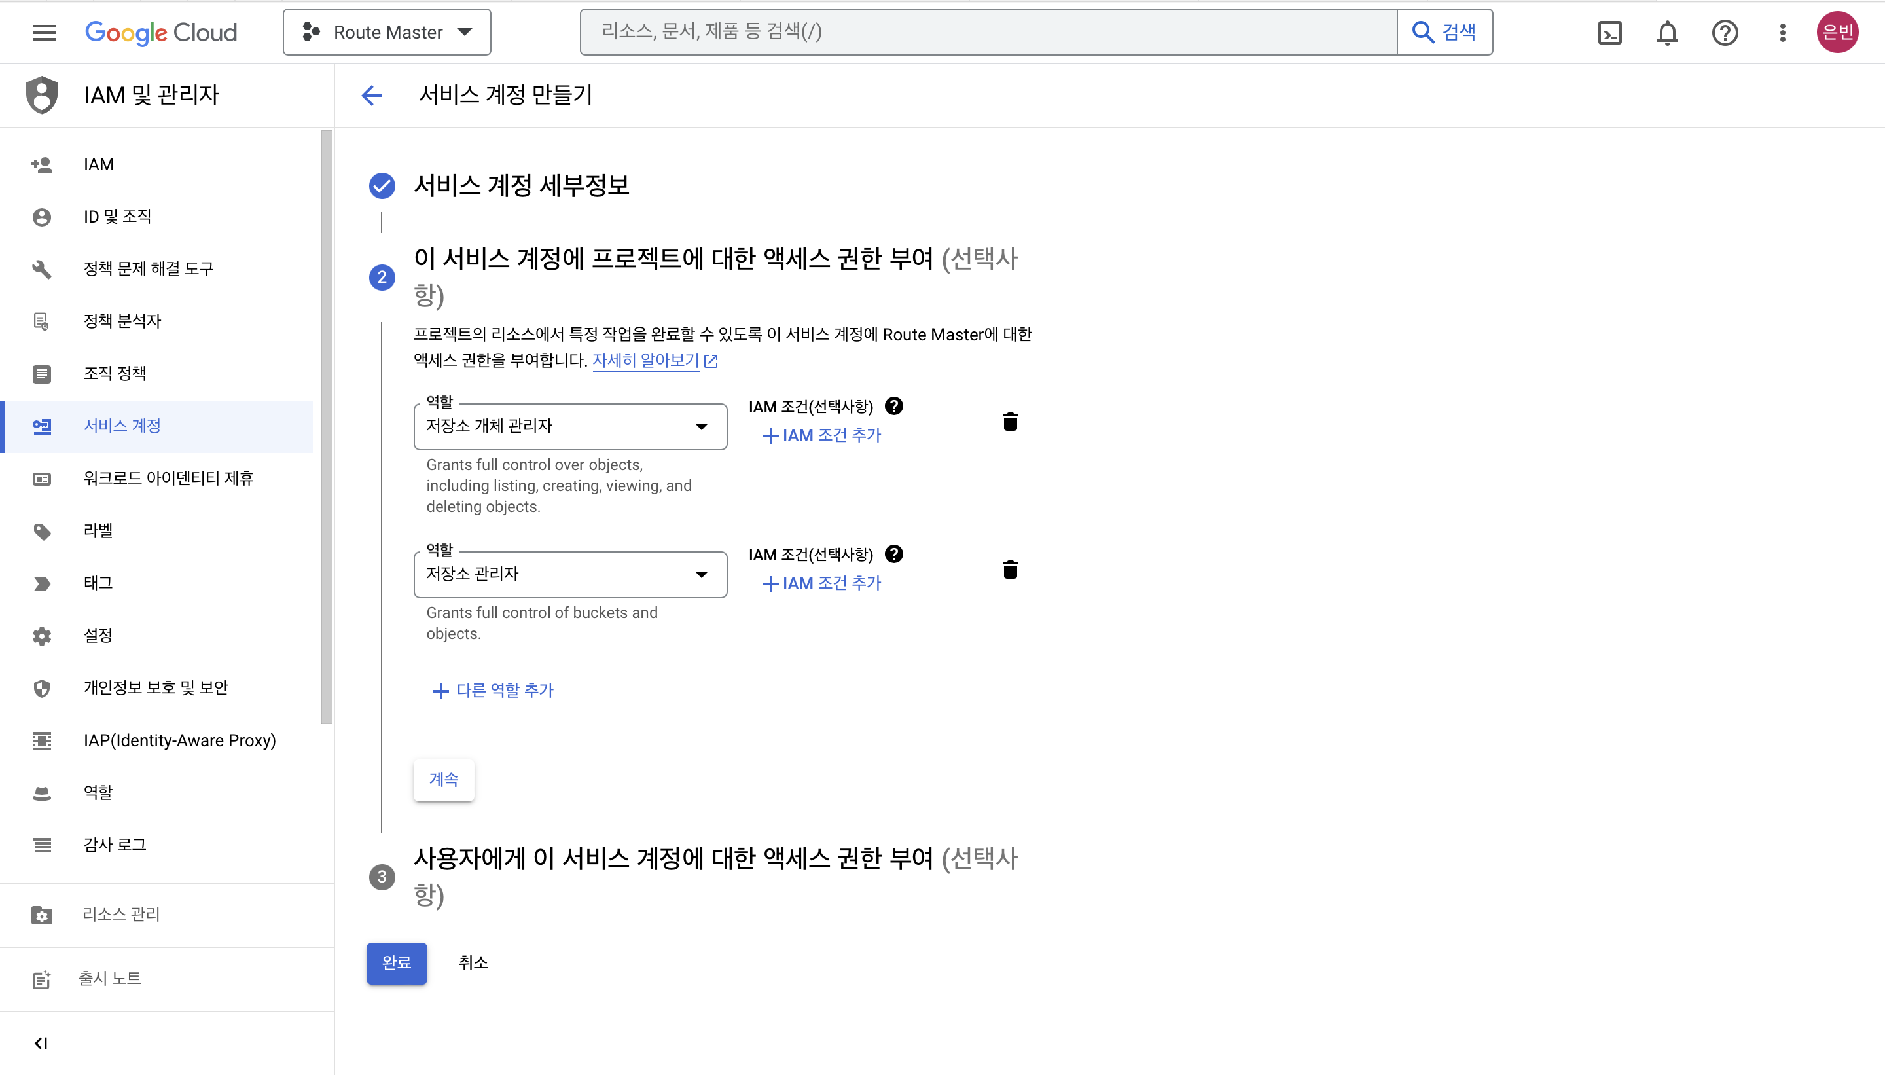
Task: Delete the 저장소 개체 관리자 role row
Action: point(1011,422)
